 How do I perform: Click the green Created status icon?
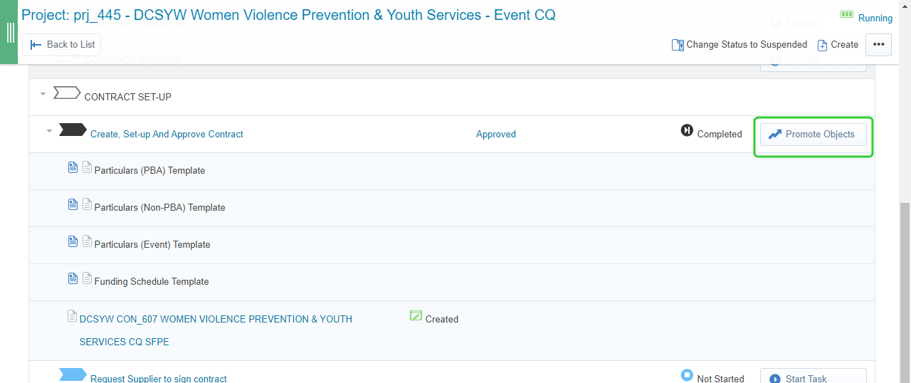tap(416, 316)
